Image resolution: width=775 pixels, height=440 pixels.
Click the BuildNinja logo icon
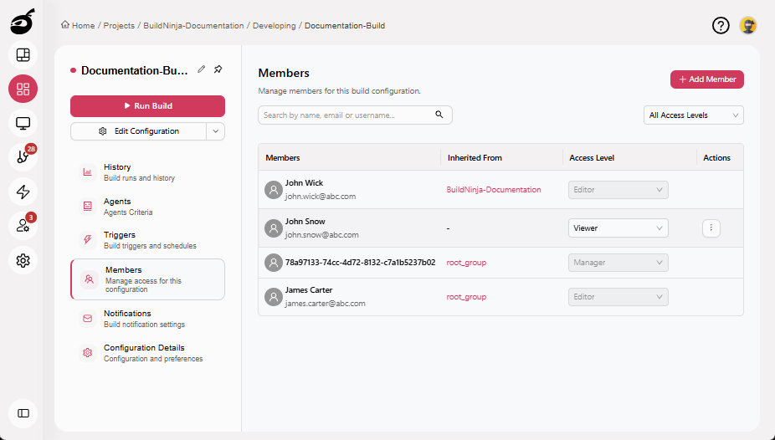point(23,23)
